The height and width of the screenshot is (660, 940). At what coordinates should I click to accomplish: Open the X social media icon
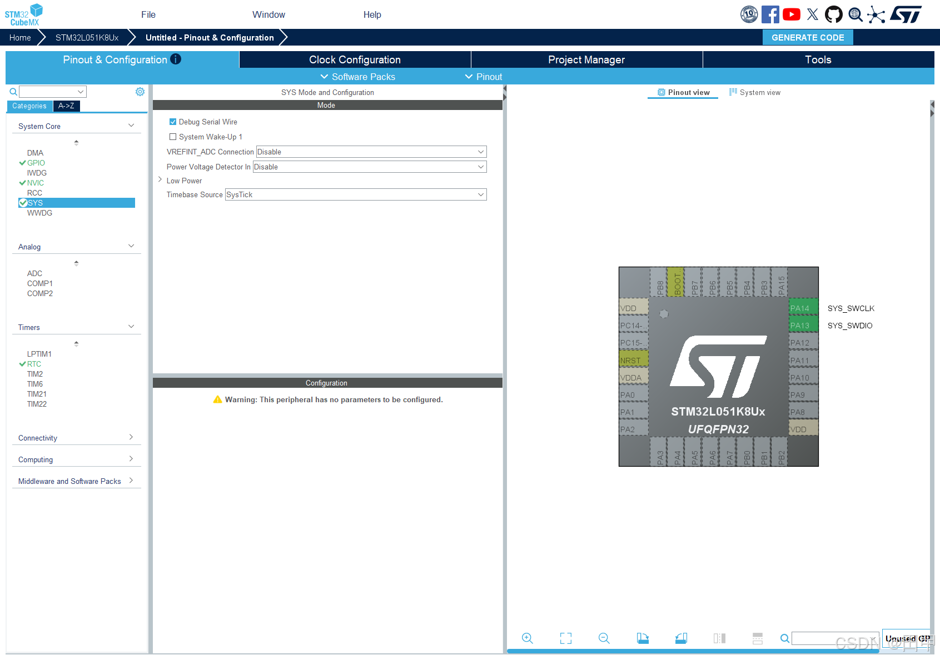pos(813,14)
